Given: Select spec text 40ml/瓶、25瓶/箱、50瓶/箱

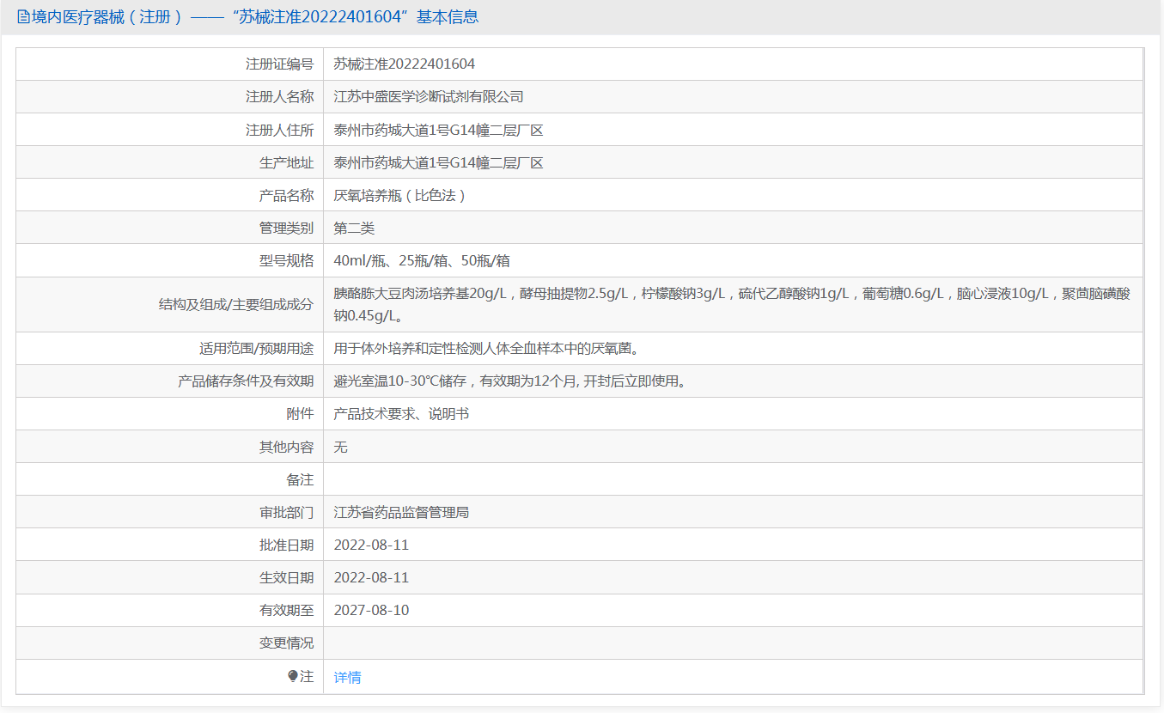Looking at the screenshot, I should click(x=422, y=260).
